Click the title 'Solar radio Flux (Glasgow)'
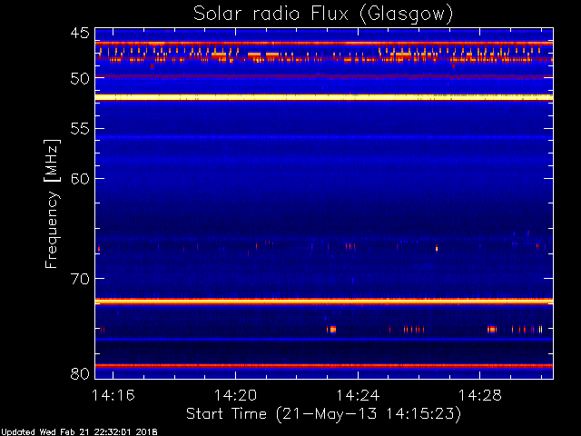 click(x=323, y=15)
